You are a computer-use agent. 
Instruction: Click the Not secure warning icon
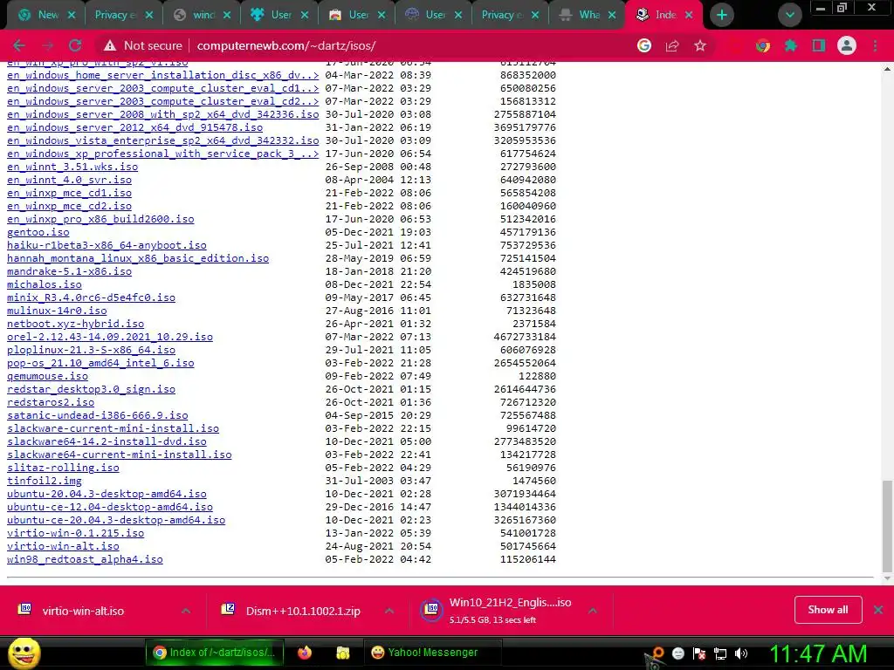point(109,45)
